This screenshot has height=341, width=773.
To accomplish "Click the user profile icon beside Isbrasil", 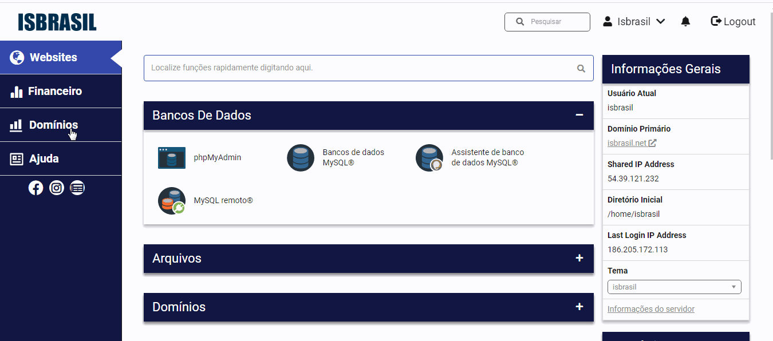I will [608, 22].
